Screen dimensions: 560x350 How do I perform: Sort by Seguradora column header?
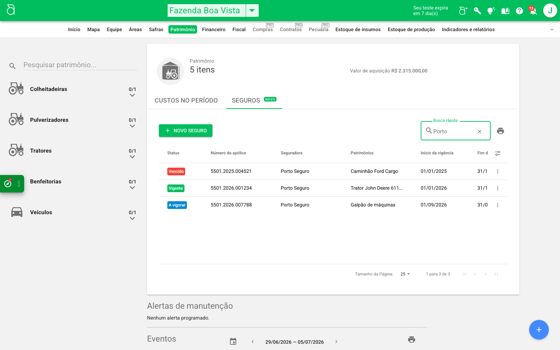pos(292,153)
